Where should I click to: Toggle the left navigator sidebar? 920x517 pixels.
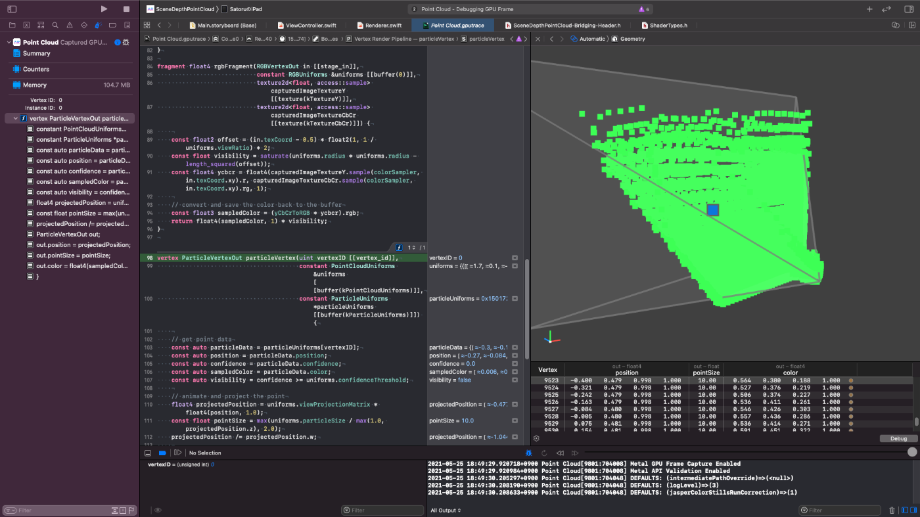click(x=12, y=9)
